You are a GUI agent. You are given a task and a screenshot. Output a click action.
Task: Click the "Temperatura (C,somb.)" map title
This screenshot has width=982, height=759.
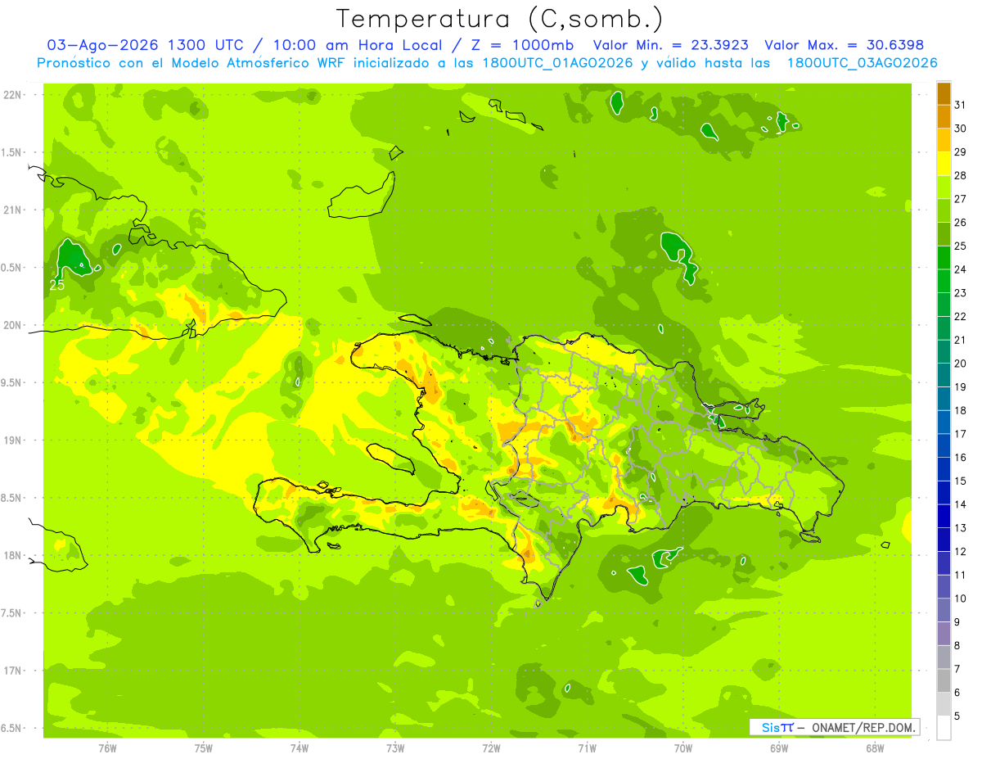[x=500, y=19]
